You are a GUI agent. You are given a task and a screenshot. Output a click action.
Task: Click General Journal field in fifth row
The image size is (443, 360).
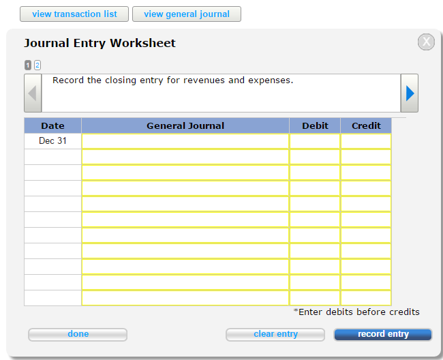click(x=185, y=204)
